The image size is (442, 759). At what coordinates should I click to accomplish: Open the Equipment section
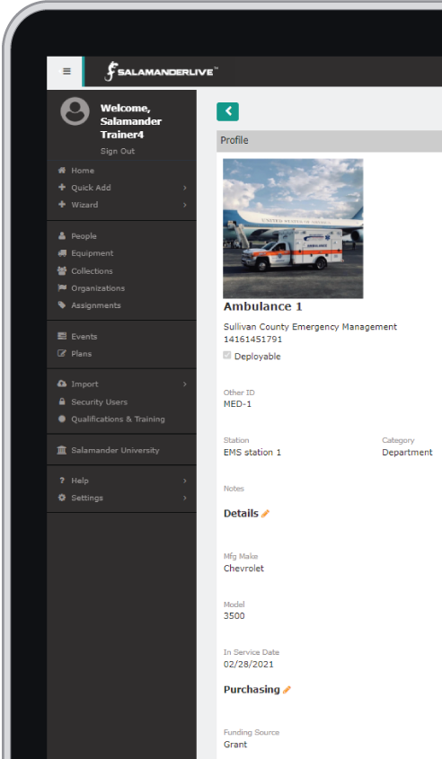point(92,253)
